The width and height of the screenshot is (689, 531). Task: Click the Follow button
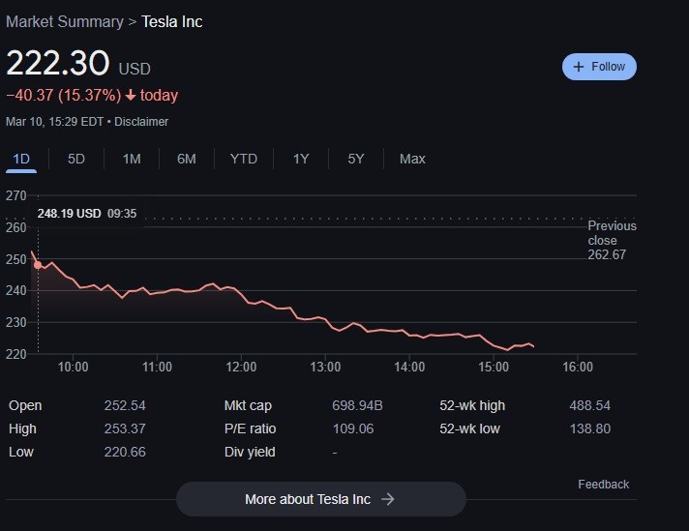(x=599, y=67)
